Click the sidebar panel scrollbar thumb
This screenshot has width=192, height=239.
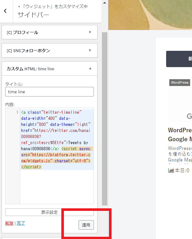tap(104, 119)
